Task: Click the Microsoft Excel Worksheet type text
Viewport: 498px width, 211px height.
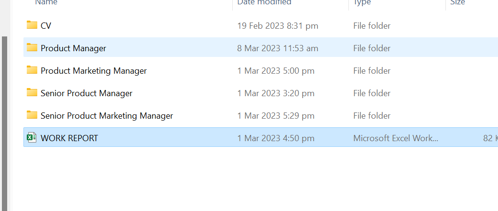Action: [395, 138]
